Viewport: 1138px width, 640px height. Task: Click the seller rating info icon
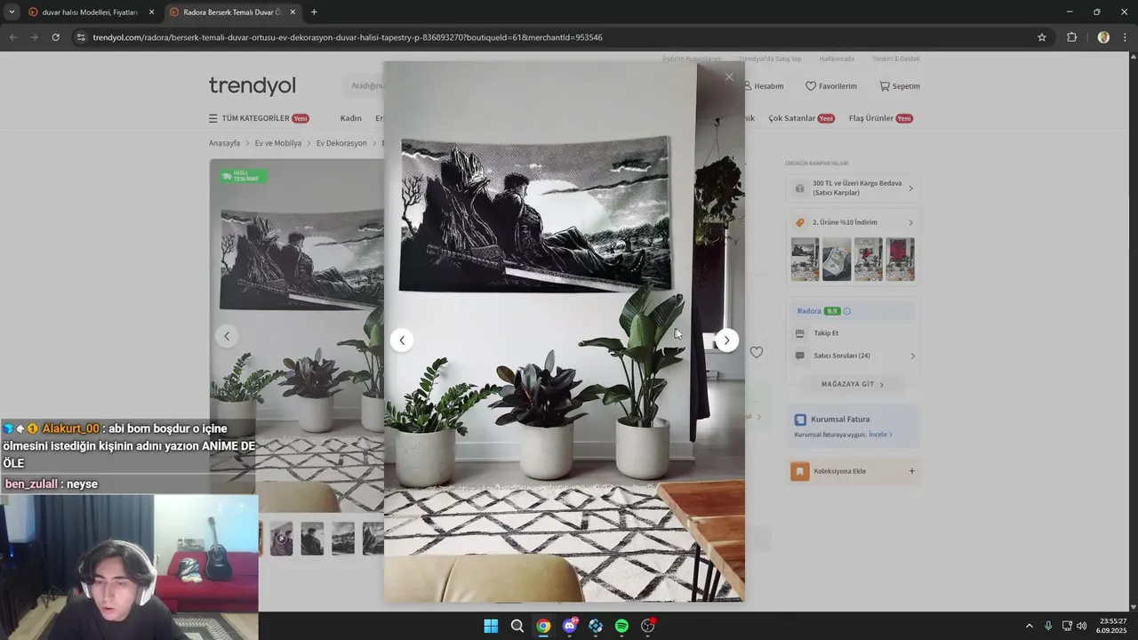point(846,311)
